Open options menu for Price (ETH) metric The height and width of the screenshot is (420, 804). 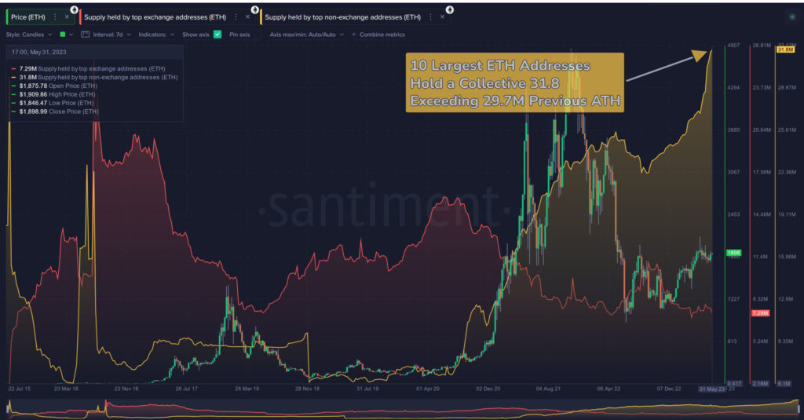[56, 17]
